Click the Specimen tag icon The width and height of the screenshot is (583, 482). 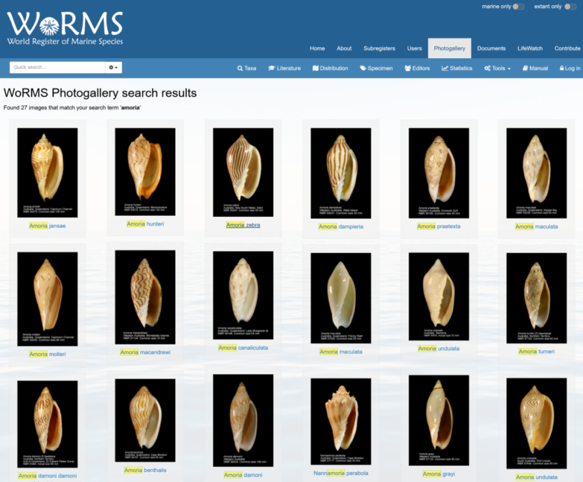click(363, 68)
